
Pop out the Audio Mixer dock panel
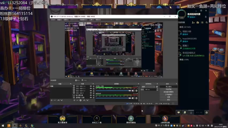coord(139,84)
